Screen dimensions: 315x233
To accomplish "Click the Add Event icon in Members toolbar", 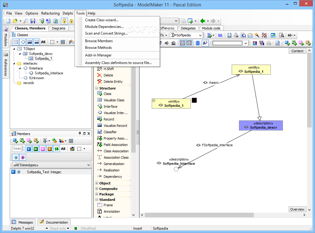I will point(36,141).
